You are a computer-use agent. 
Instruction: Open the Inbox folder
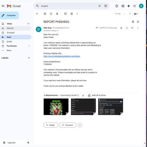tap(16, 24)
